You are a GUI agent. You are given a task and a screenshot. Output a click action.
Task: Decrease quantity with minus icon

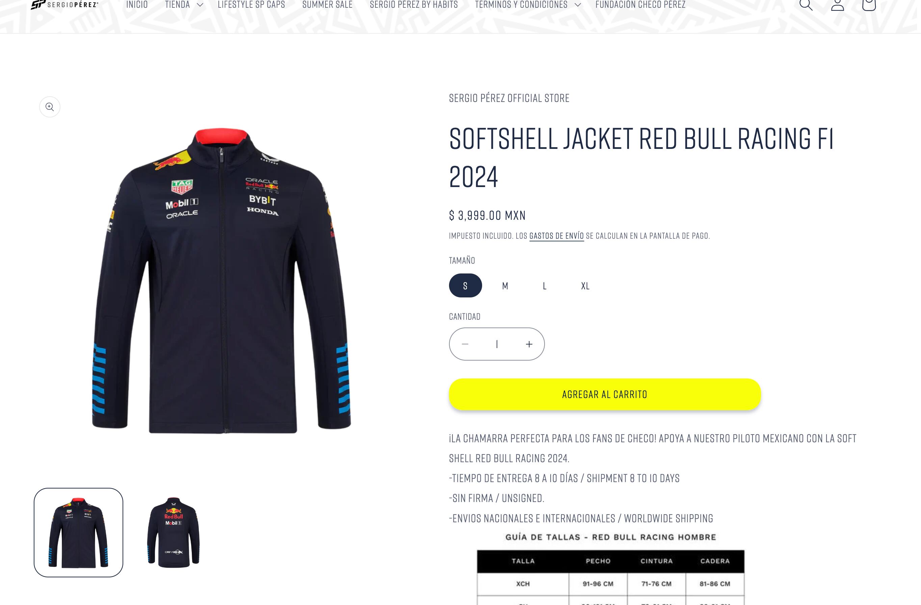tap(465, 344)
